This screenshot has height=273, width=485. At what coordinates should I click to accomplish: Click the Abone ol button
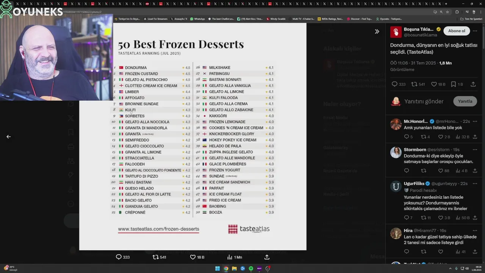tap(457, 31)
